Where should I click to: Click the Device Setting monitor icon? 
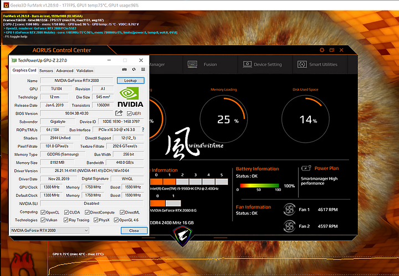pyautogui.click(x=247, y=64)
